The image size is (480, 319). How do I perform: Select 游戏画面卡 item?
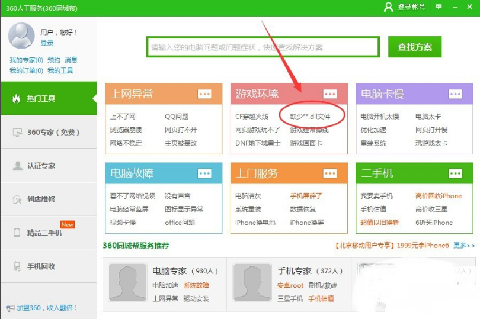click(x=306, y=143)
